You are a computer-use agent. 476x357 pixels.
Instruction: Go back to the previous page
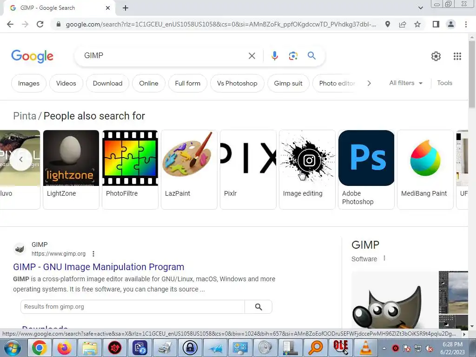[x=10, y=24]
